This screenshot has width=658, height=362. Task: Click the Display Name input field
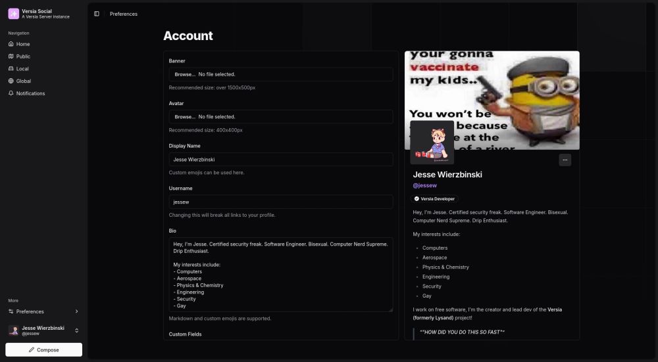pyautogui.click(x=281, y=159)
